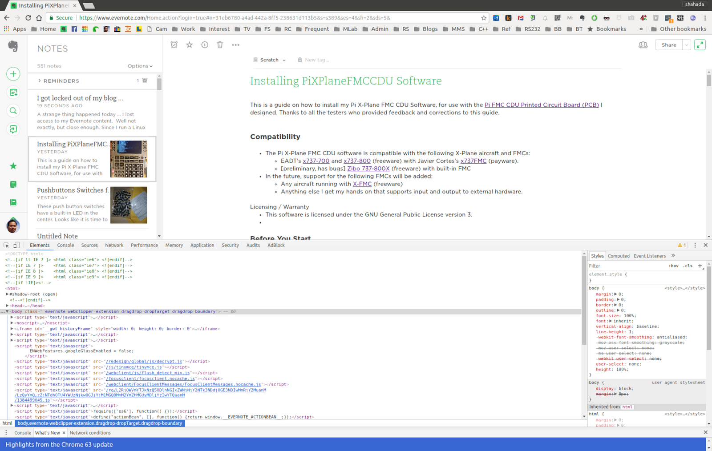Toggle the device toolbar in DevTools
This screenshot has height=451, width=712.
pyautogui.click(x=16, y=245)
